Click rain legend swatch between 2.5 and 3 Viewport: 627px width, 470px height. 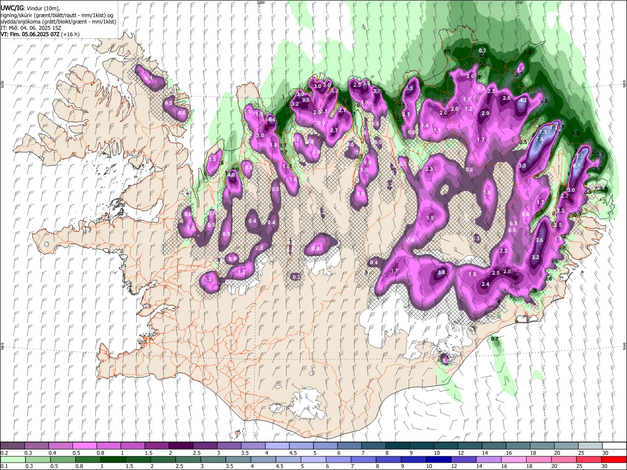click(188, 459)
